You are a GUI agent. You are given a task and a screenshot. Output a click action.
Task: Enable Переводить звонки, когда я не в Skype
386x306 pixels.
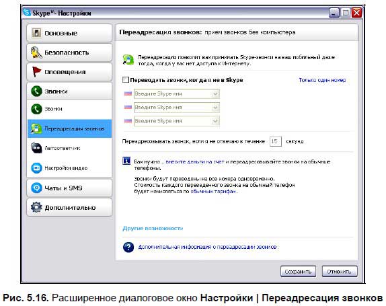126,80
